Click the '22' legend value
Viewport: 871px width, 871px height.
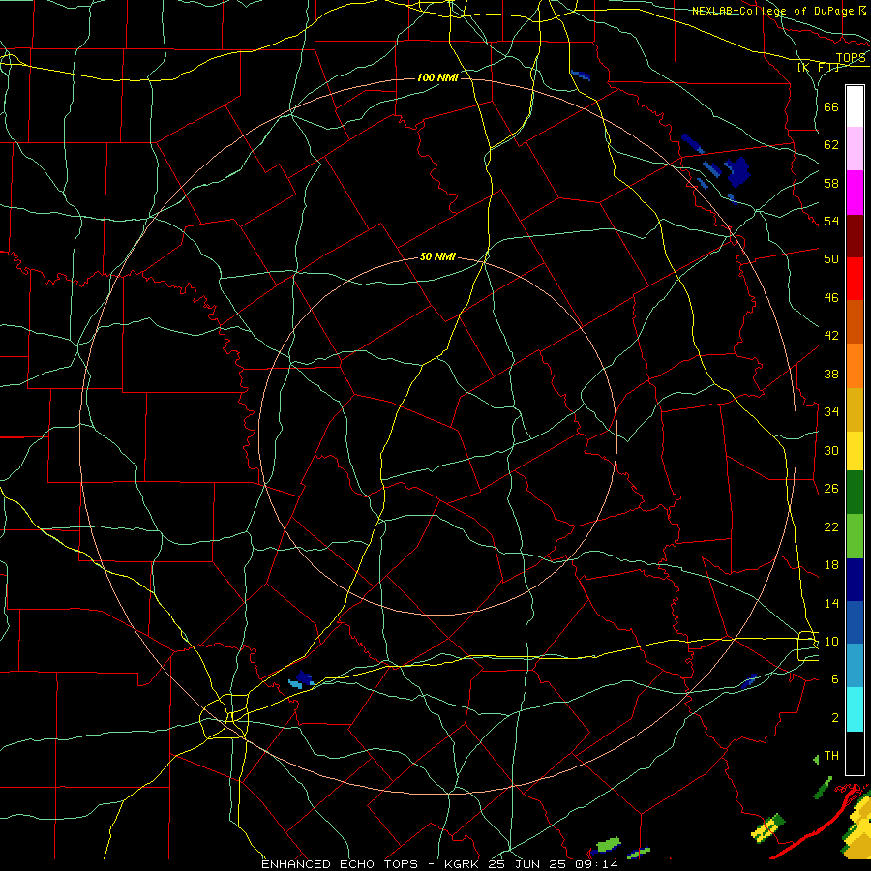point(831,526)
